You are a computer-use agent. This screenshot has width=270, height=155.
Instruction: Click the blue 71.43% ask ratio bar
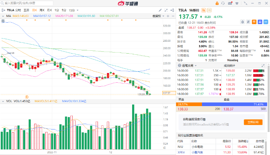tap(234, 104)
